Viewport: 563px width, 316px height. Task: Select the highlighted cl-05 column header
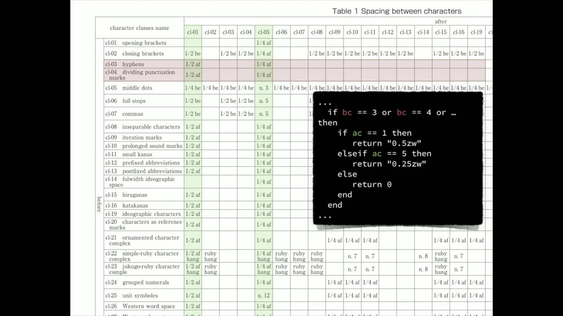263,32
